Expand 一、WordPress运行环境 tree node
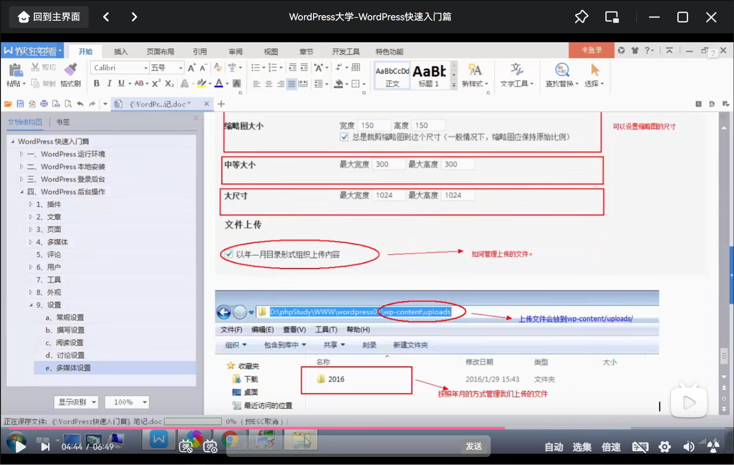This screenshot has width=734, height=465. point(21,154)
